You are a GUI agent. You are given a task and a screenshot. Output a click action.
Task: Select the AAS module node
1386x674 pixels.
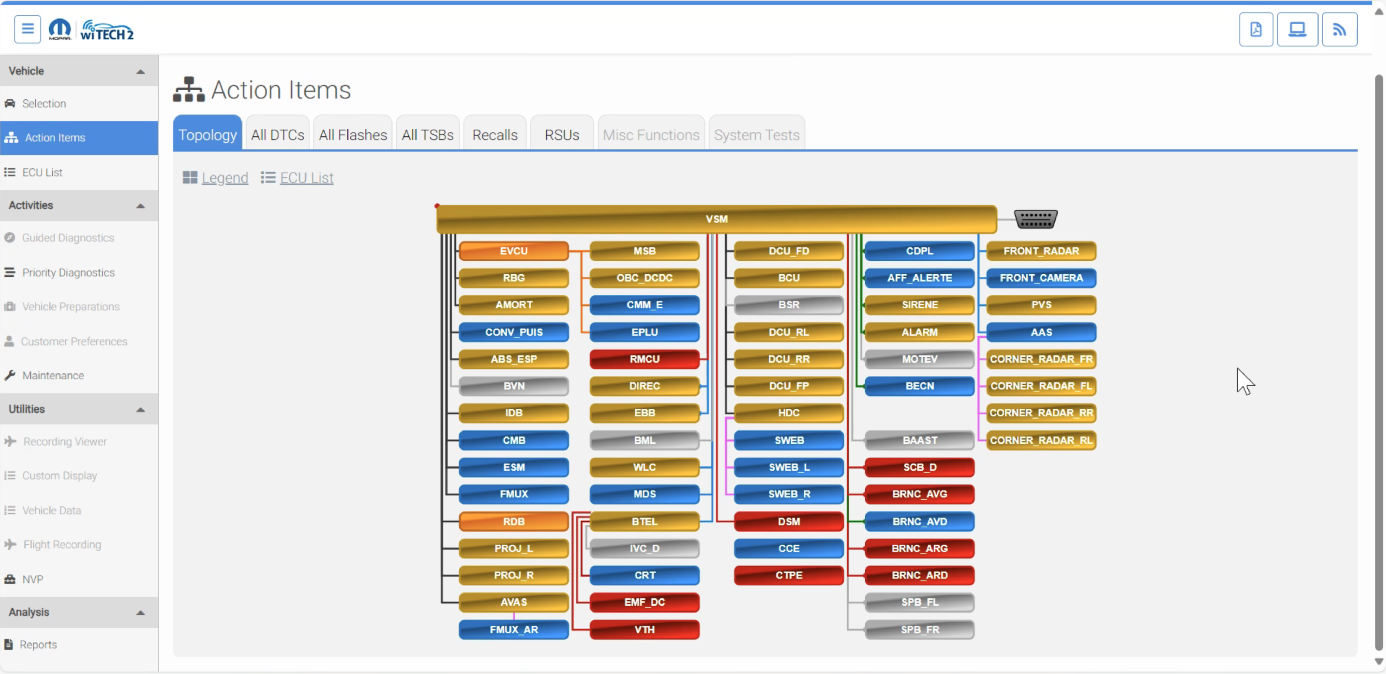click(x=1041, y=332)
